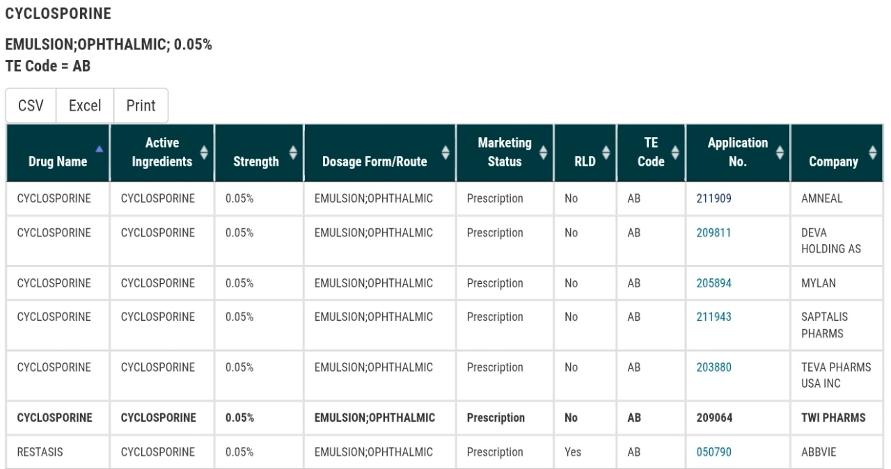Sort by Dosage Form/Route arrows

(445, 152)
